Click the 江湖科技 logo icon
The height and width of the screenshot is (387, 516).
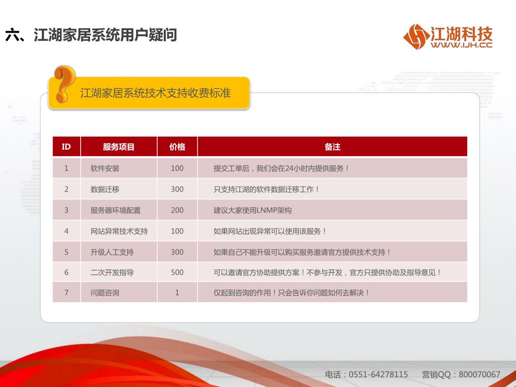[x=417, y=36]
